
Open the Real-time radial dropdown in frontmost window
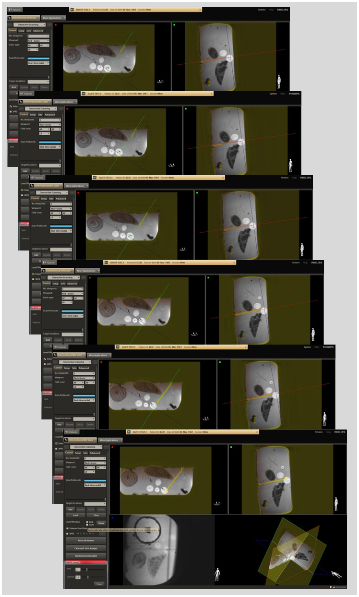pyautogui.click(x=95, y=485)
